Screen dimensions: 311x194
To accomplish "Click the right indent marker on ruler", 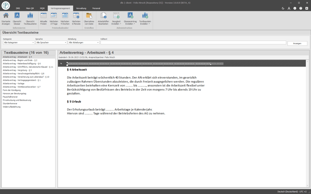I will [x=211, y=64].
